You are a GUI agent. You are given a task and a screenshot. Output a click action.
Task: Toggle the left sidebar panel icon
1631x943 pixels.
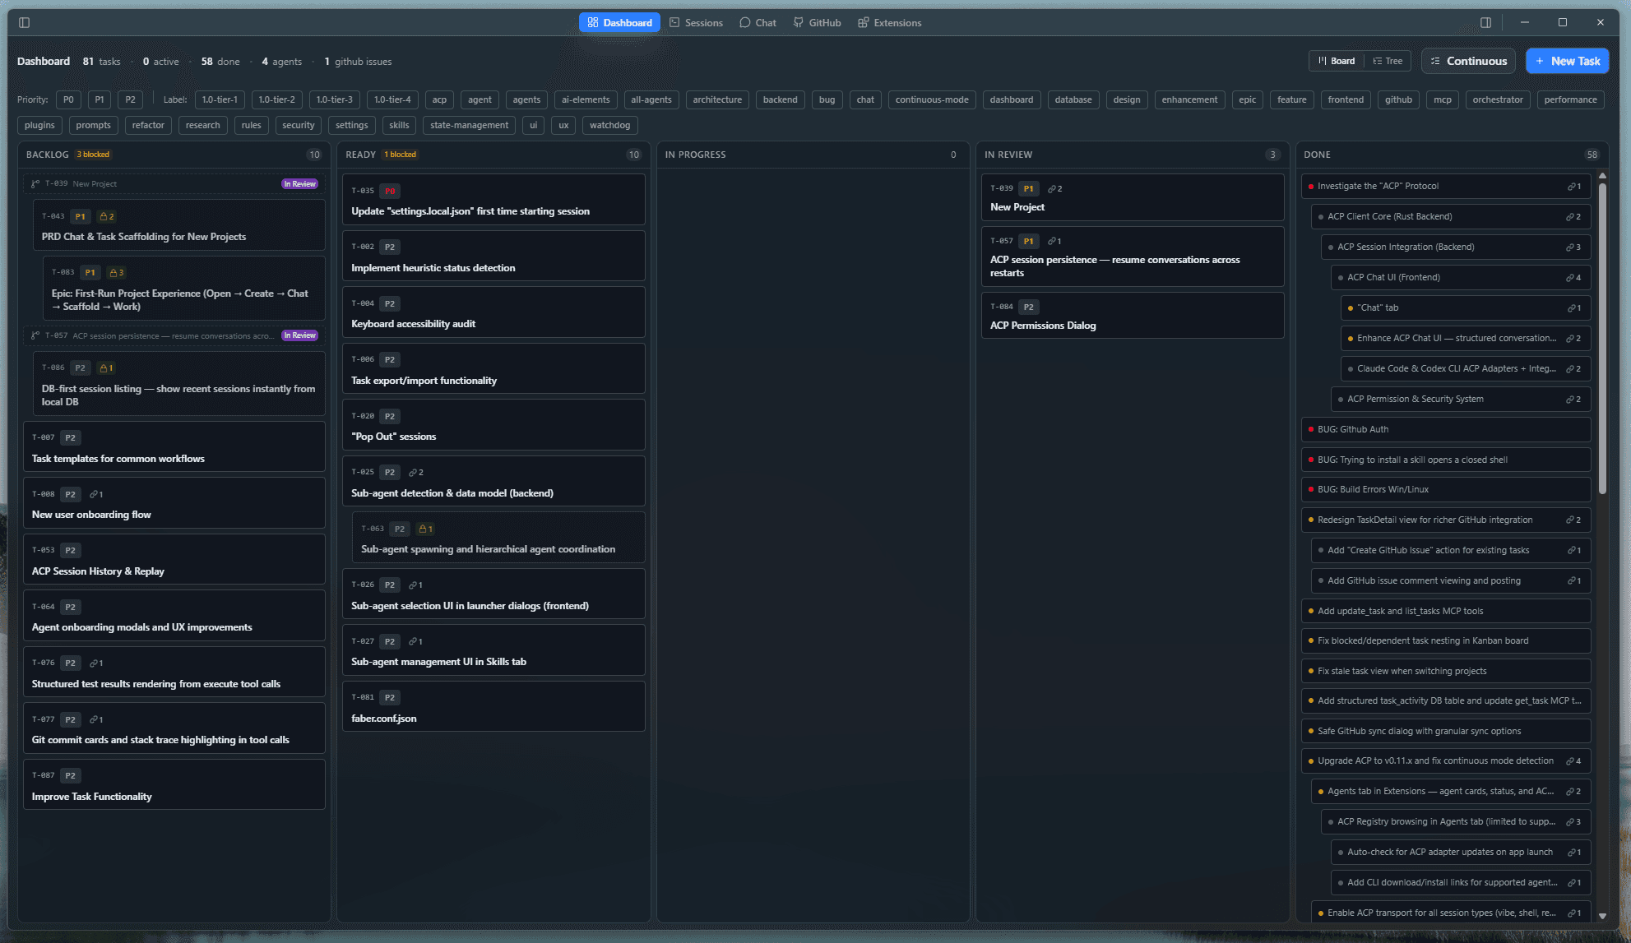(x=24, y=22)
